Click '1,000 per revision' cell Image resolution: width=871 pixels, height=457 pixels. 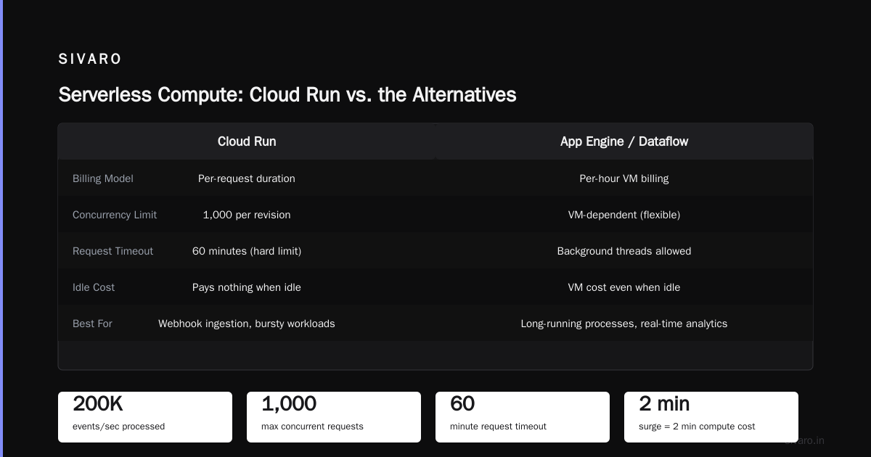(247, 215)
